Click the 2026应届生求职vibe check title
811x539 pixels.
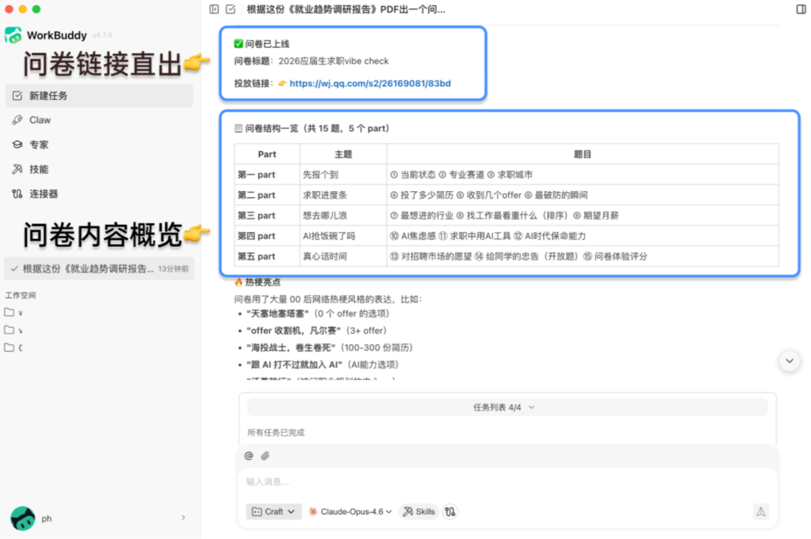pos(334,61)
